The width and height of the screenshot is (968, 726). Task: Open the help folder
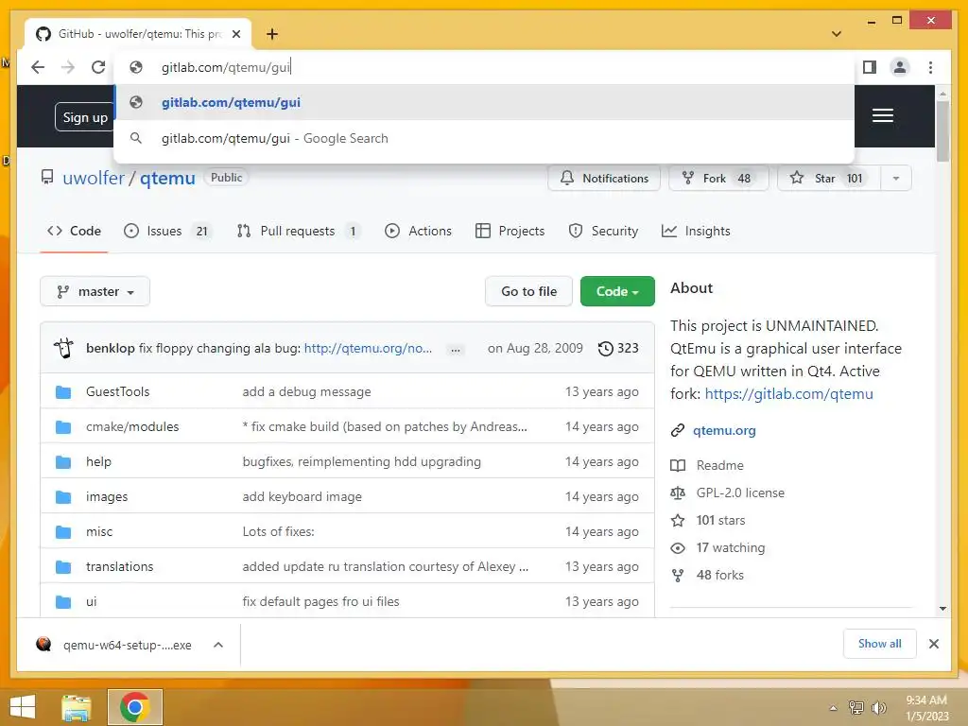coord(98,461)
